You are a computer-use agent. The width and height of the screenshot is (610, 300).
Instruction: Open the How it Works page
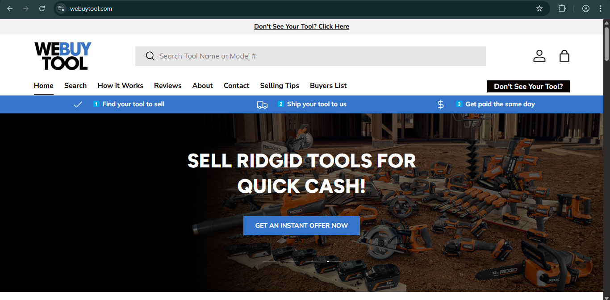[x=121, y=86]
